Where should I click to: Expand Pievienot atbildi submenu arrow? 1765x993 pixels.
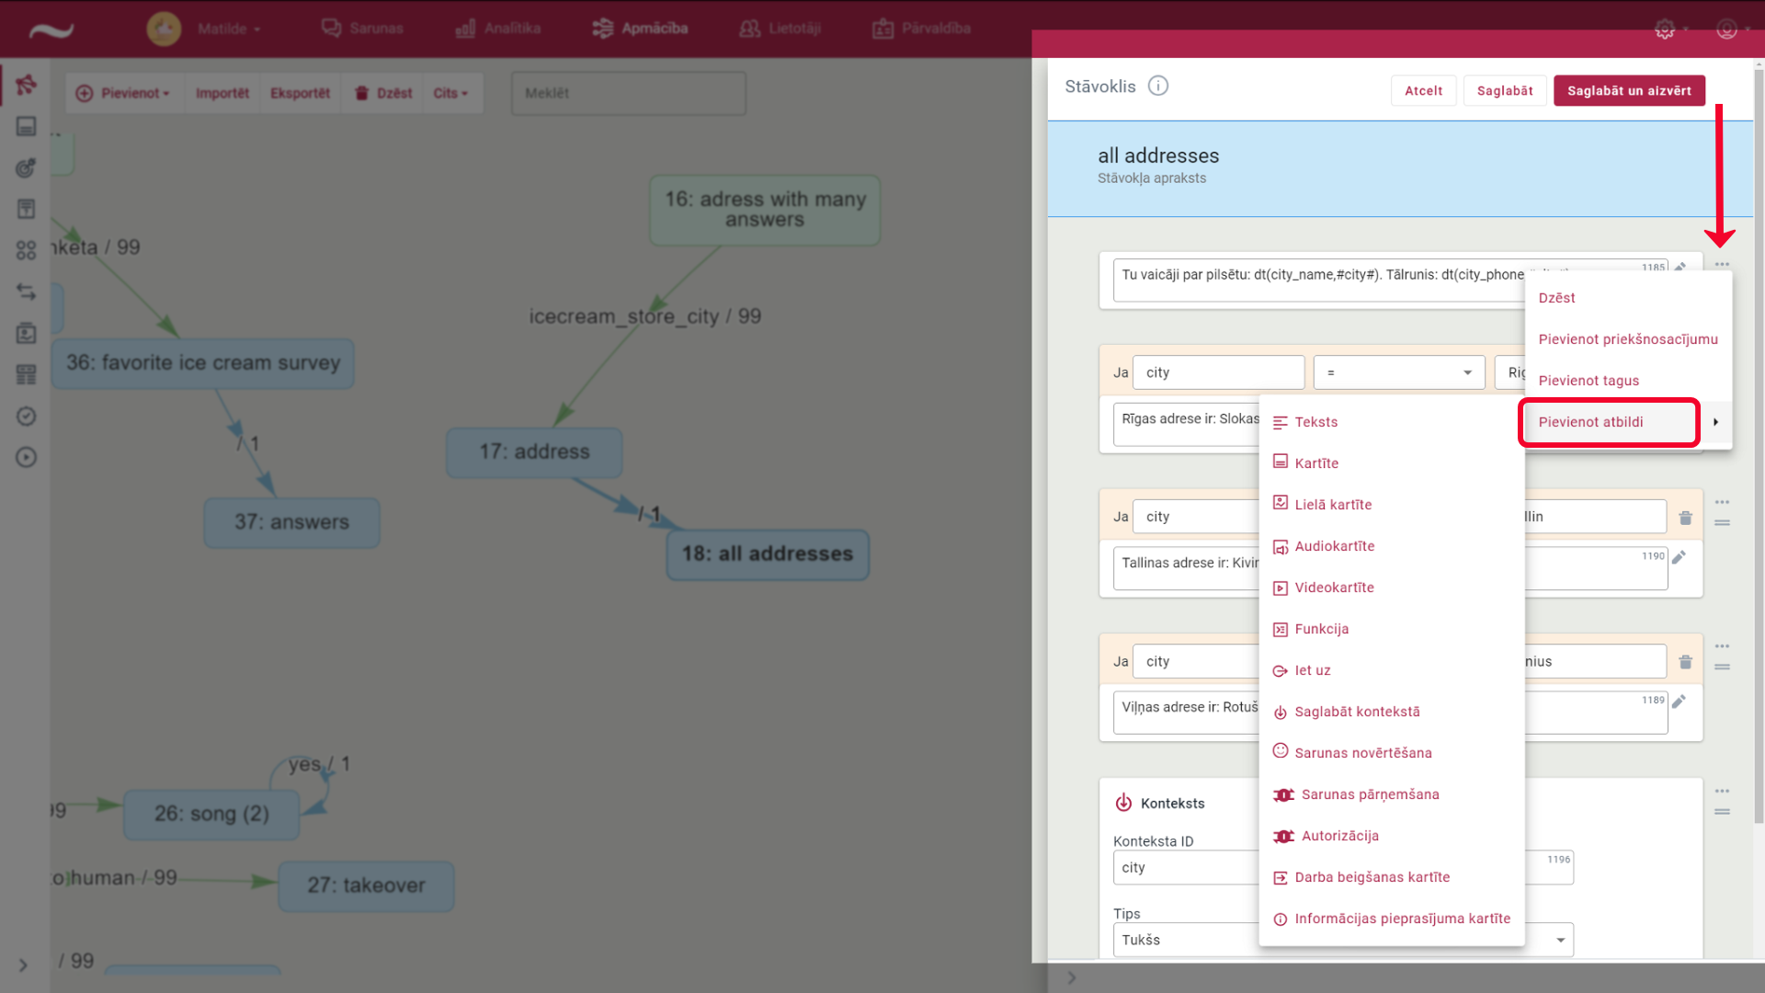point(1715,422)
